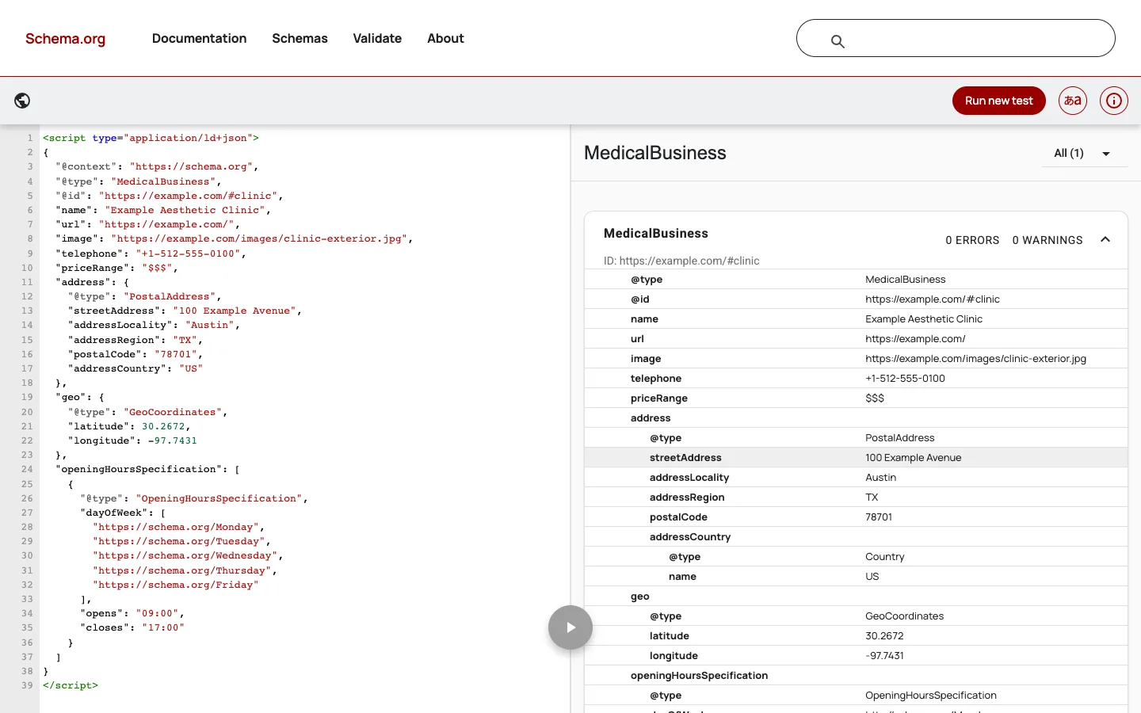
Task: Run validation with the play button
Action: (x=570, y=627)
